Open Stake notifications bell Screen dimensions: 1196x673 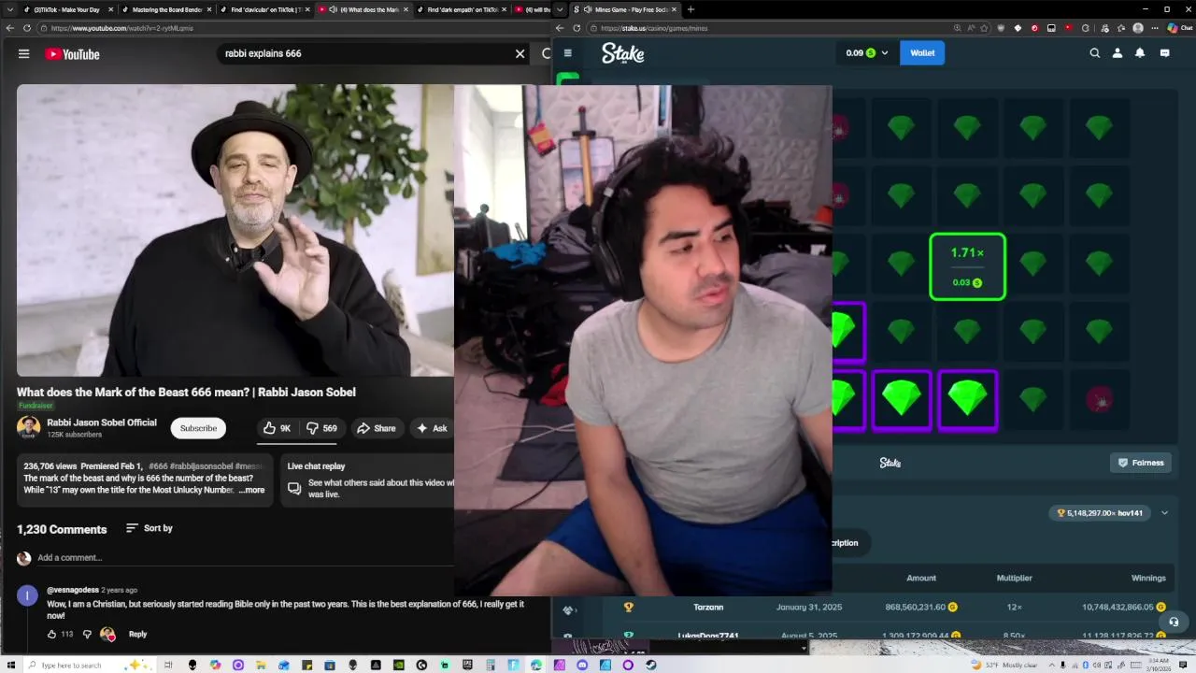[1140, 53]
